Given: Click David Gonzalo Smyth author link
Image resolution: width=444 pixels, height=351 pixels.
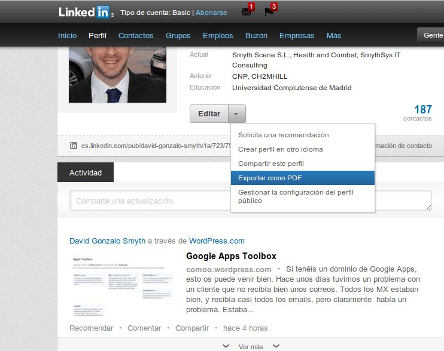Looking at the screenshot, I should (107, 241).
